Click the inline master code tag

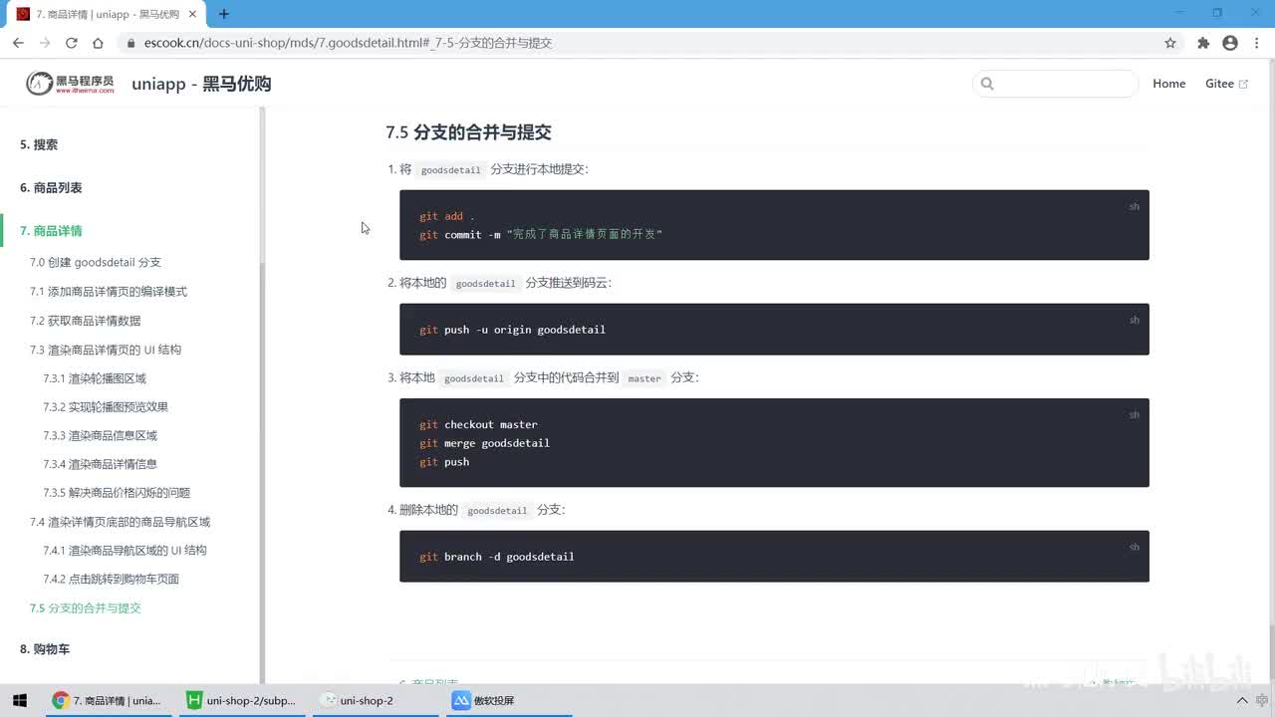(644, 378)
